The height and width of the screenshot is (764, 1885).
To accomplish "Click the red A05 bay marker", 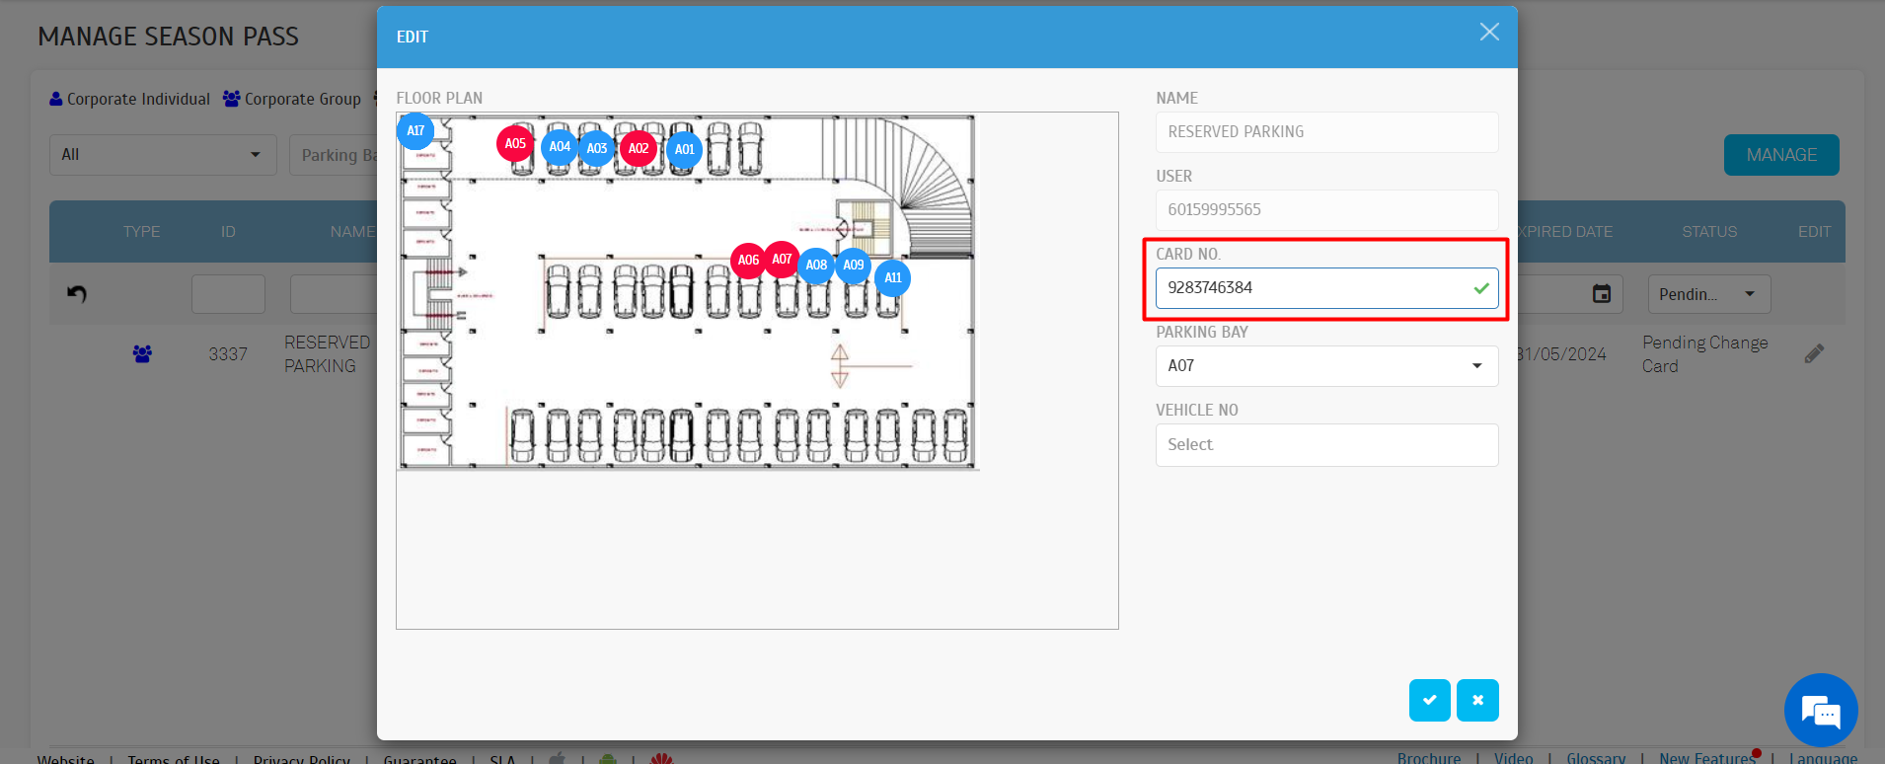I will [x=514, y=144].
